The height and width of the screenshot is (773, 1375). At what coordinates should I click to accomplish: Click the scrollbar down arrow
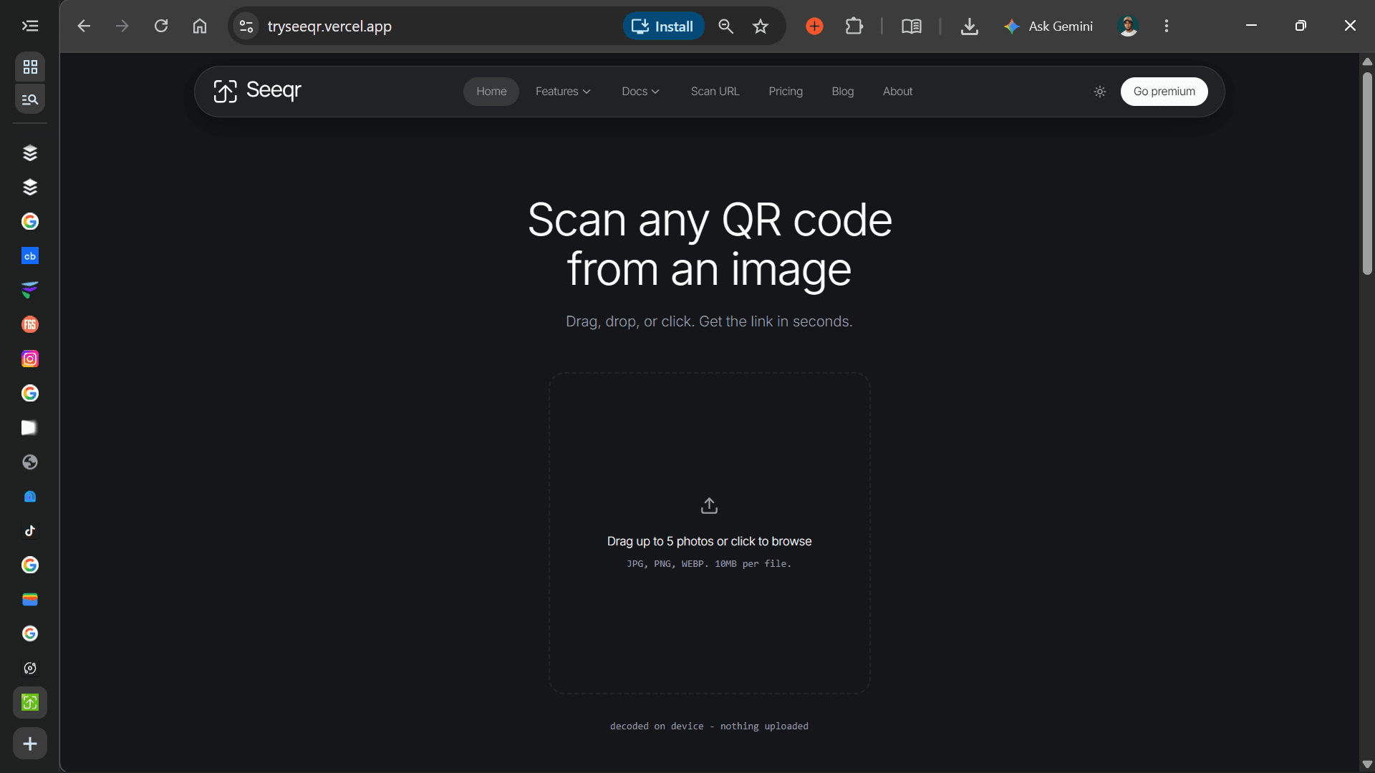coord(1367,764)
